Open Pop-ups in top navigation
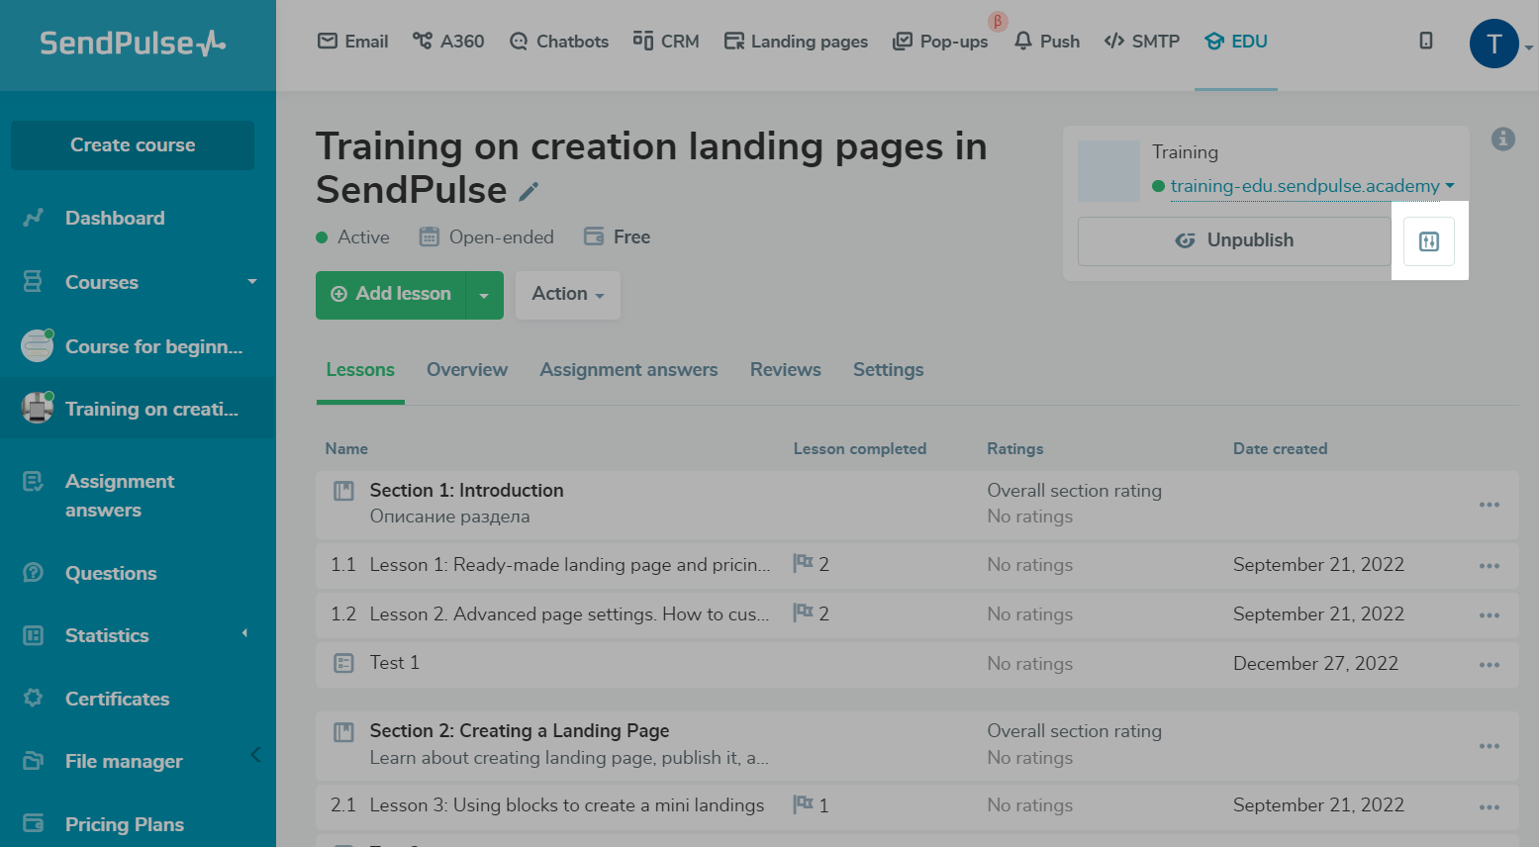Viewport: 1539px width, 847px height. click(x=940, y=42)
